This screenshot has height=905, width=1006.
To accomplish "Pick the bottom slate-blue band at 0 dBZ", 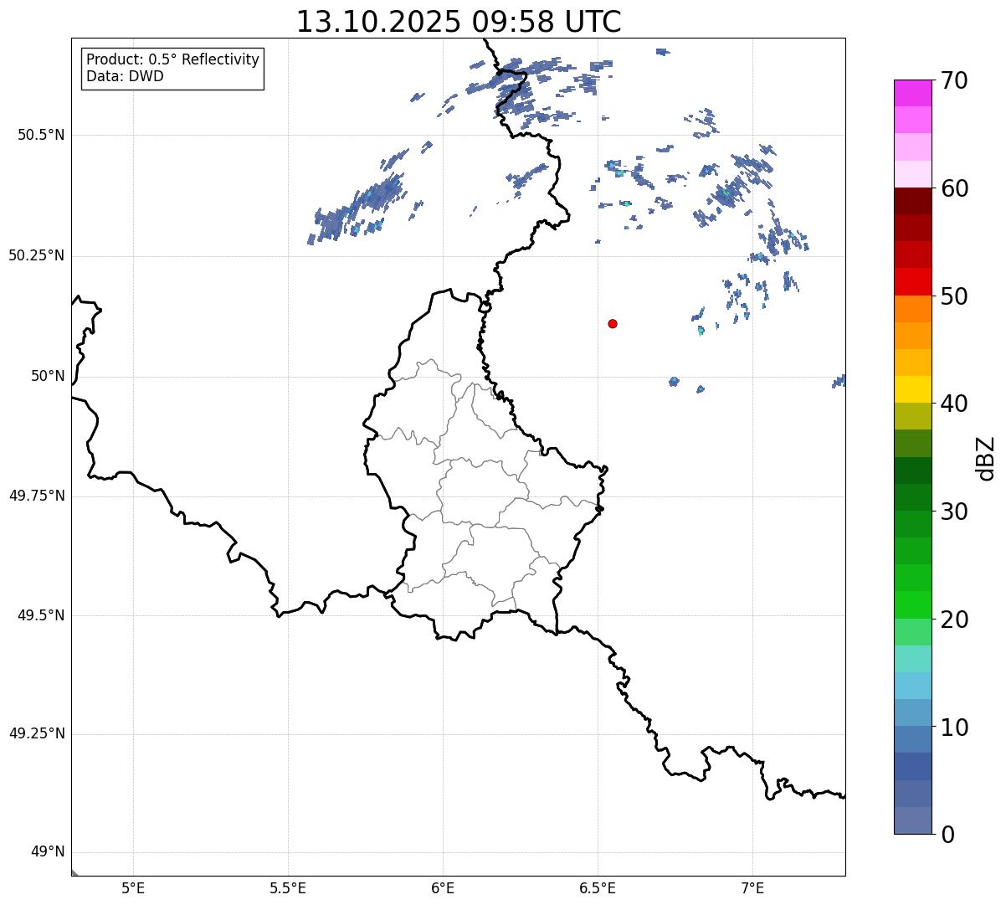I will point(913,820).
